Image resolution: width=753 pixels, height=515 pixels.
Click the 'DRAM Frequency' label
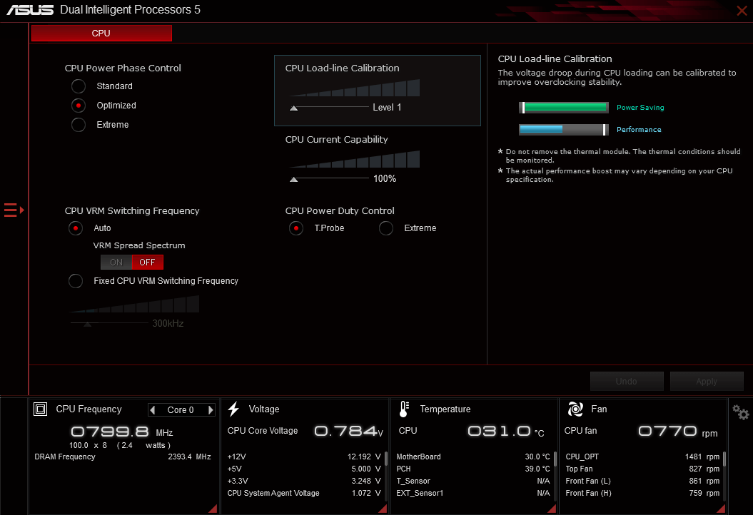pos(65,457)
